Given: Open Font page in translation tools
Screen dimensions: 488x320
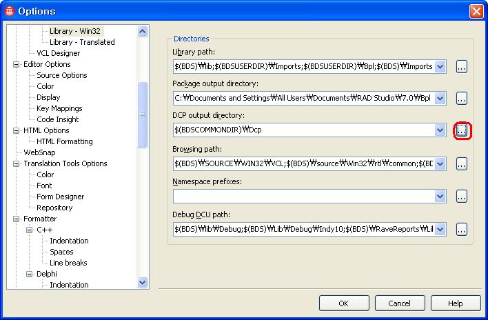Looking at the screenshot, I should [x=44, y=186].
